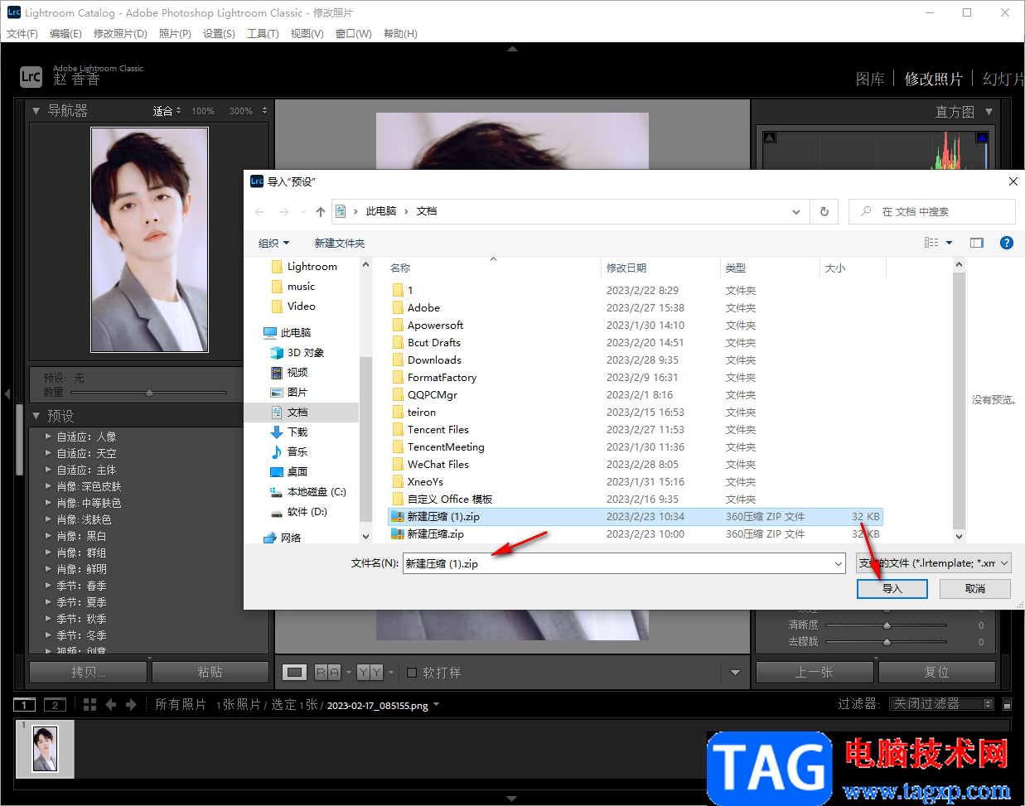Click the 取消 button
Viewport: 1025px width, 806px height.
tap(975, 589)
